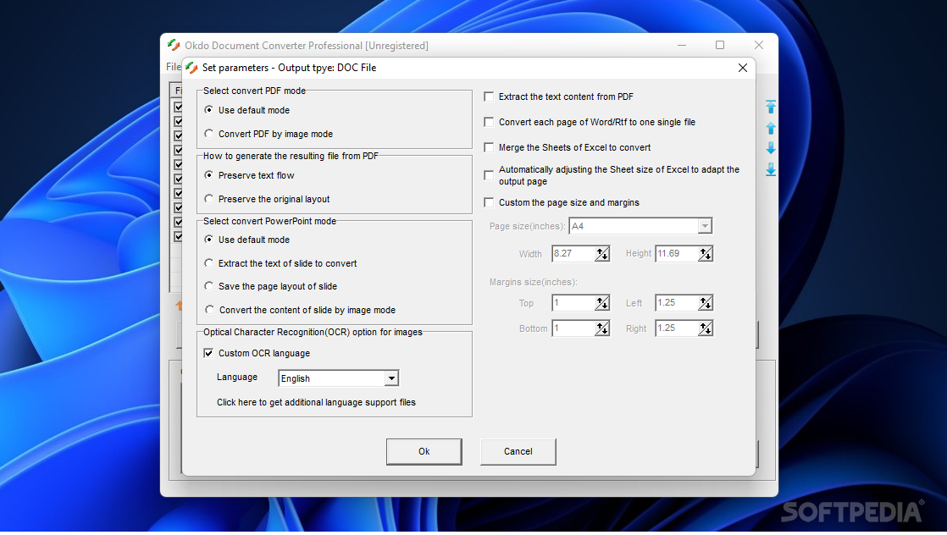Check Automatically adjusting the Sheet size of Excel

pyautogui.click(x=490, y=176)
